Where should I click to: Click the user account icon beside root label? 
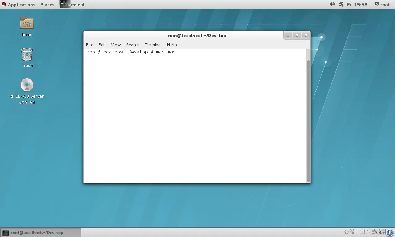pos(376,4)
